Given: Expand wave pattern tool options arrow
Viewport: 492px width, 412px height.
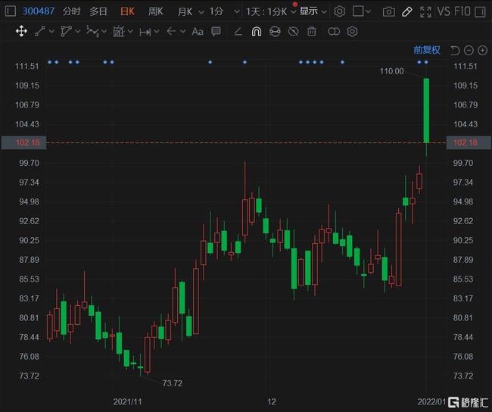Looking at the screenshot, I should pos(104,31).
